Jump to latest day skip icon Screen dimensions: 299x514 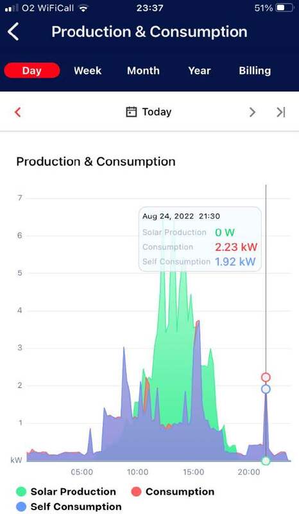280,112
